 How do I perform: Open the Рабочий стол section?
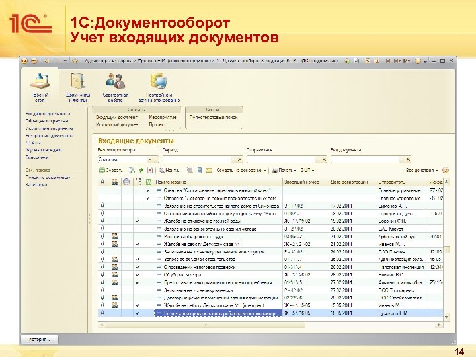pos(40,87)
